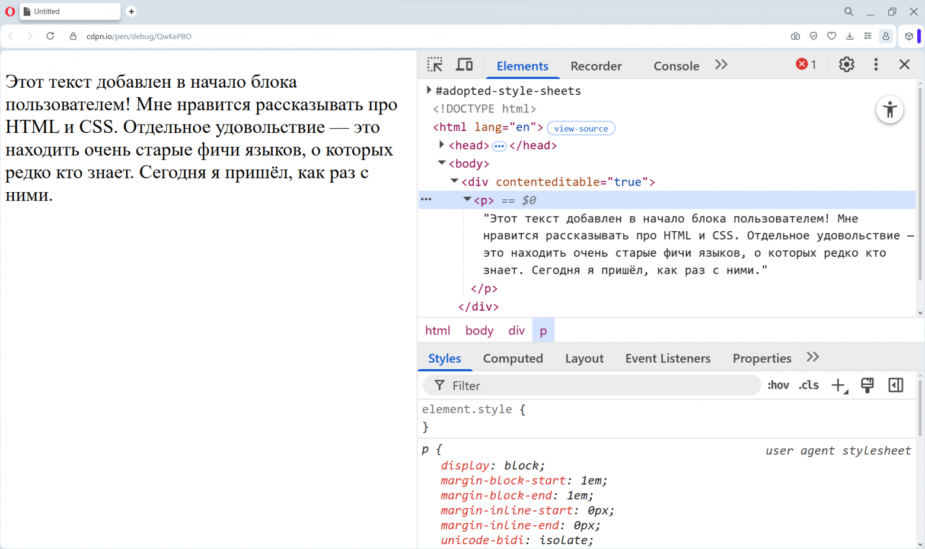This screenshot has height=549, width=925.
Task: Go forward to next page
Action: click(x=30, y=36)
